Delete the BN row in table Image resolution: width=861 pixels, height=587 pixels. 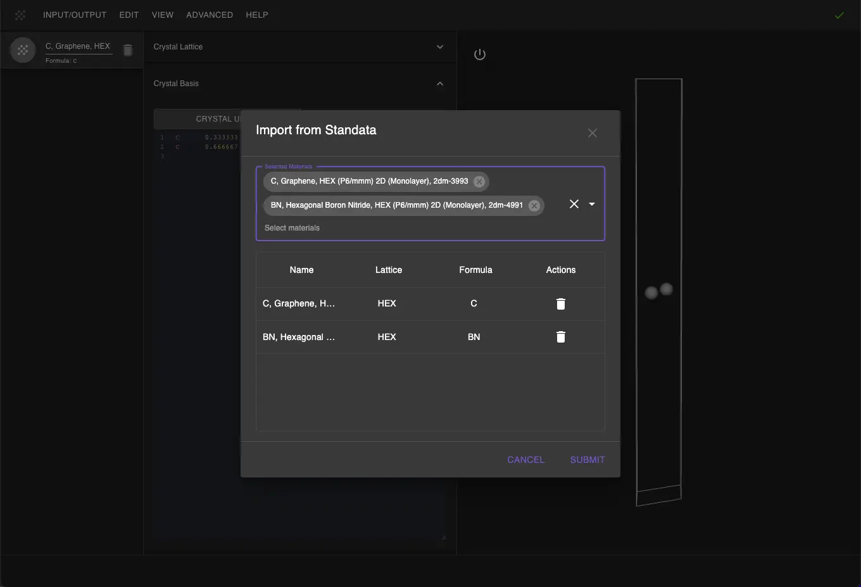560,337
